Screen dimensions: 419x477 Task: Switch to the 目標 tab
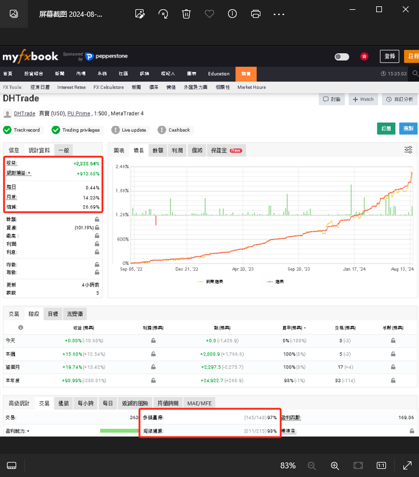[x=53, y=314]
